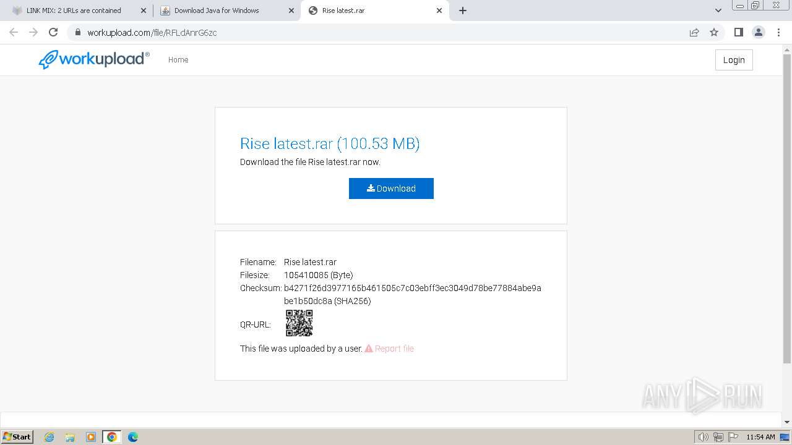Activate Chrome in the taskbar
The image size is (792, 445).
(111, 437)
